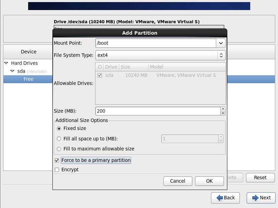Confirm the partition with OK
The width and height of the screenshot is (278, 208).
pyautogui.click(x=209, y=181)
